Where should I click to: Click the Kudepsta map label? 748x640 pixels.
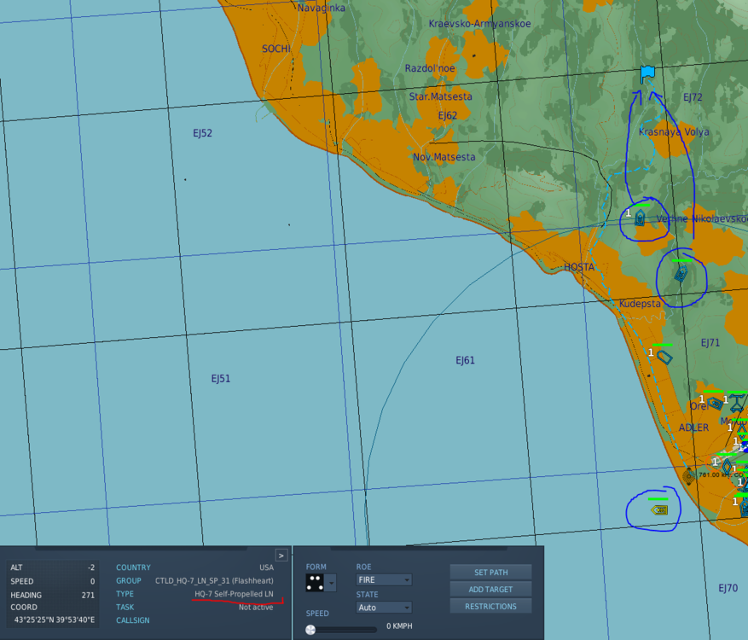pos(640,304)
